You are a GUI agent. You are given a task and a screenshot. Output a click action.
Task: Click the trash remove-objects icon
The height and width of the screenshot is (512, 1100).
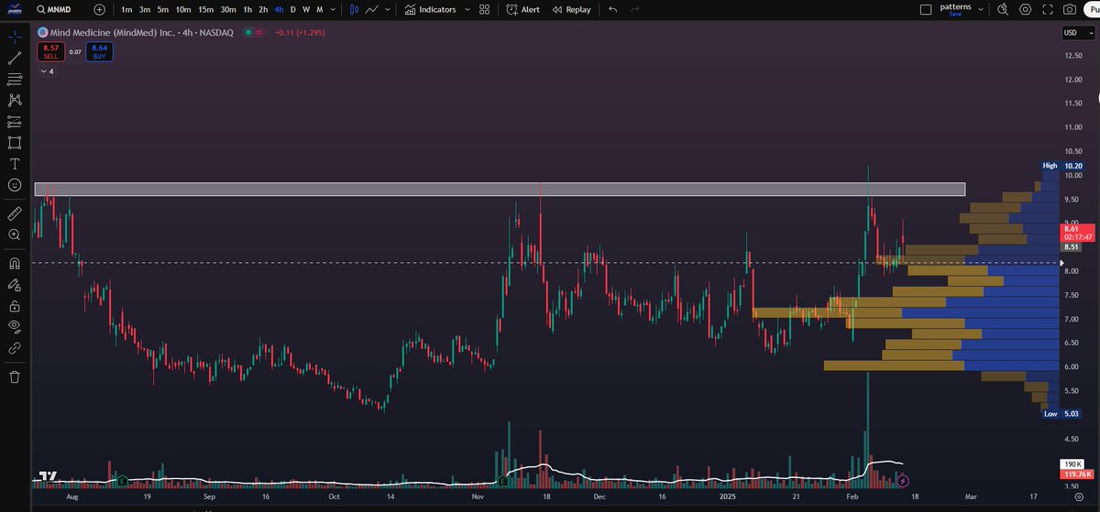(x=15, y=376)
